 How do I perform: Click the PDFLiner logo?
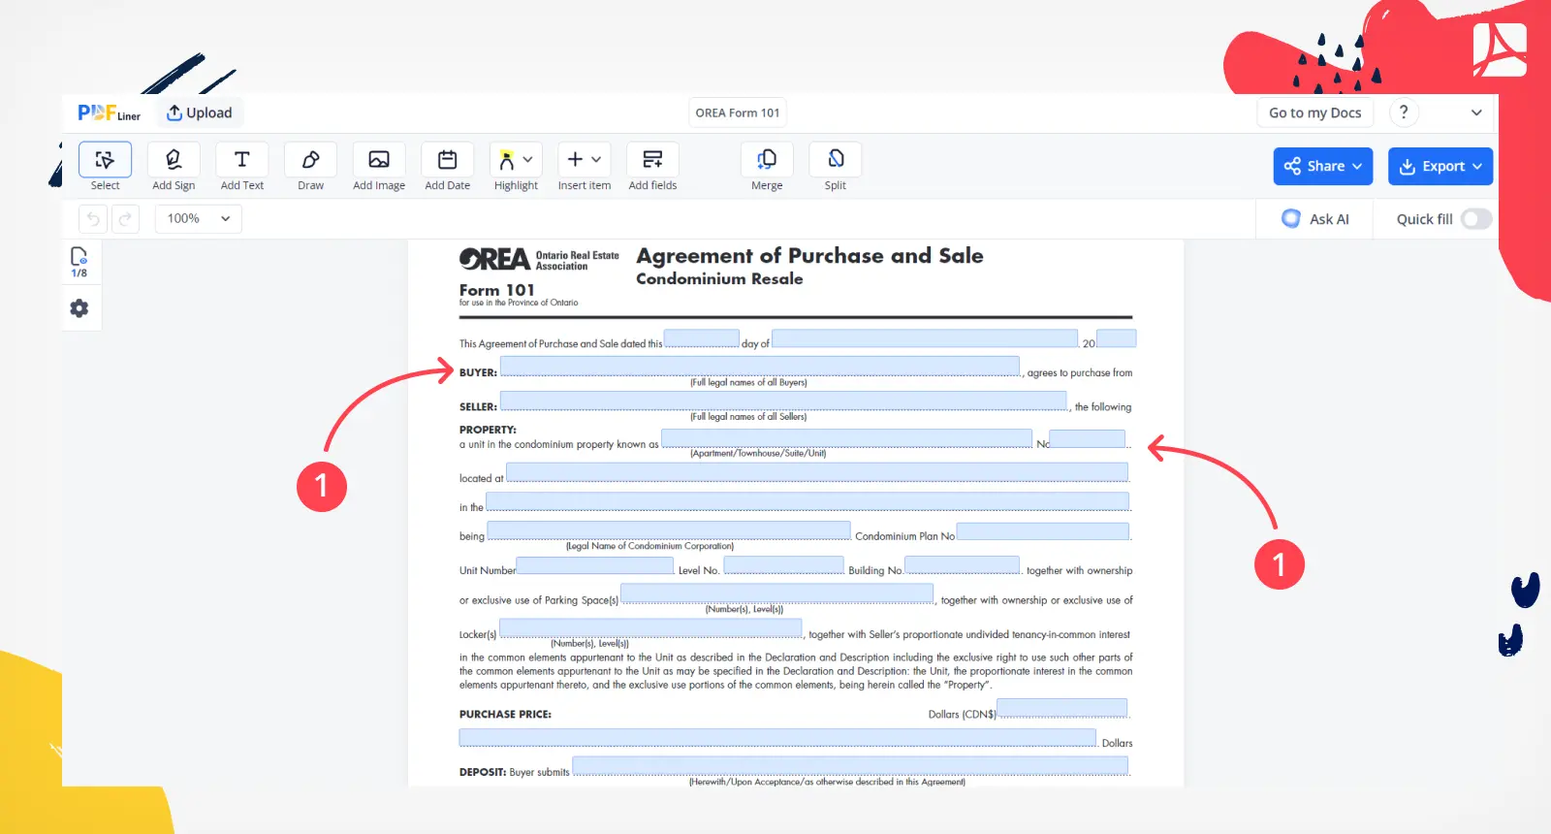pos(109,112)
